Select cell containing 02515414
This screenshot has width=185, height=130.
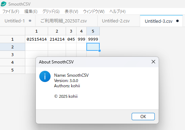pyautogui.click(x=37, y=39)
